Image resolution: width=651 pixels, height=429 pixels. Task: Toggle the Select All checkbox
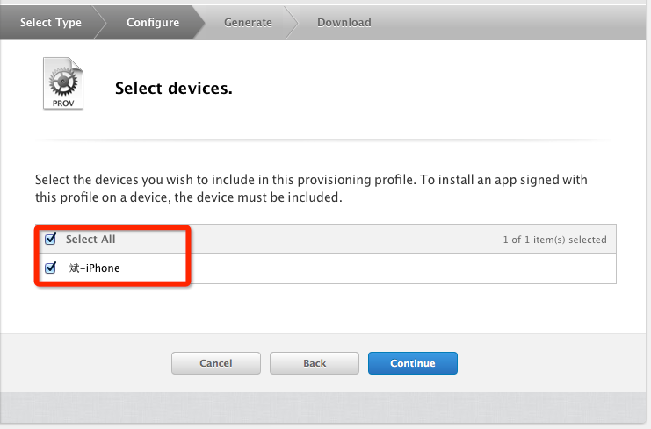pyautogui.click(x=50, y=239)
